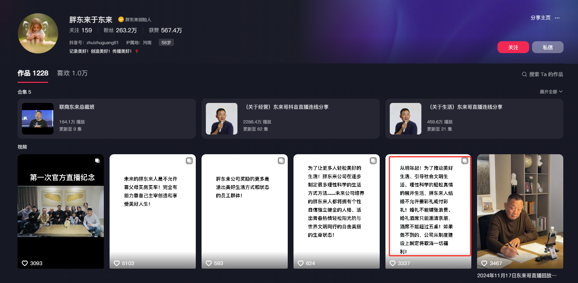Click the search magnifier icon for Ta的作品
Viewport: 578px width, 283px height.
pos(524,74)
